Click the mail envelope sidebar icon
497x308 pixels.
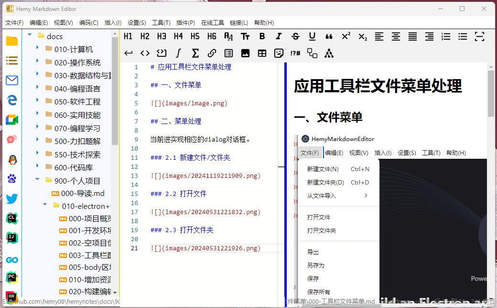click(12, 81)
